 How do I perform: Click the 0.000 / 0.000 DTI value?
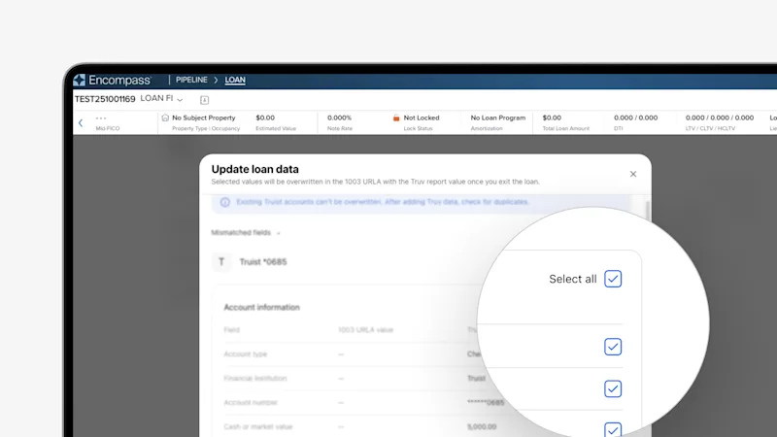[x=636, y=118]
